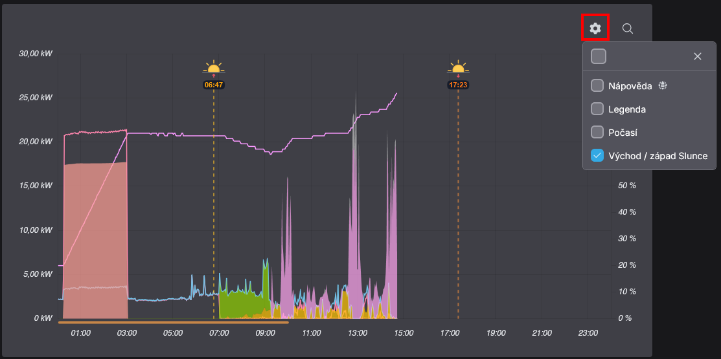The width and height of the screenshot is (721, 359).
Task: Click the globe icon beside Nápověda
Action: click(662, 85)
